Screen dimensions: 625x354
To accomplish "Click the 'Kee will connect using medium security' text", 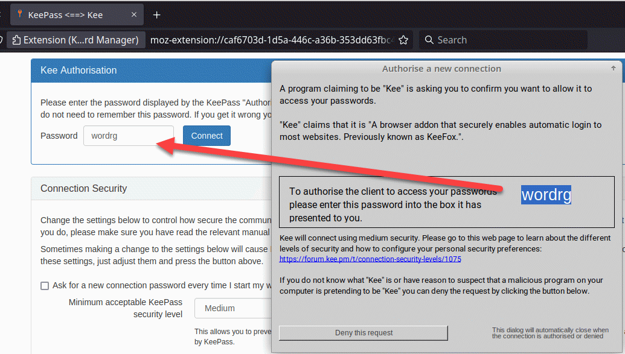I will tap(445, 243).
